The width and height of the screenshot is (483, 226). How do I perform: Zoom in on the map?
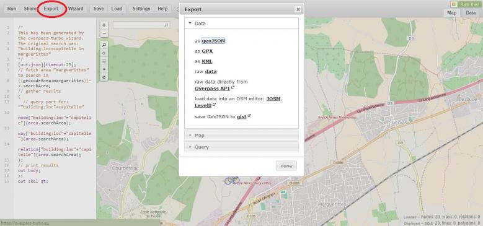[104, 25]
